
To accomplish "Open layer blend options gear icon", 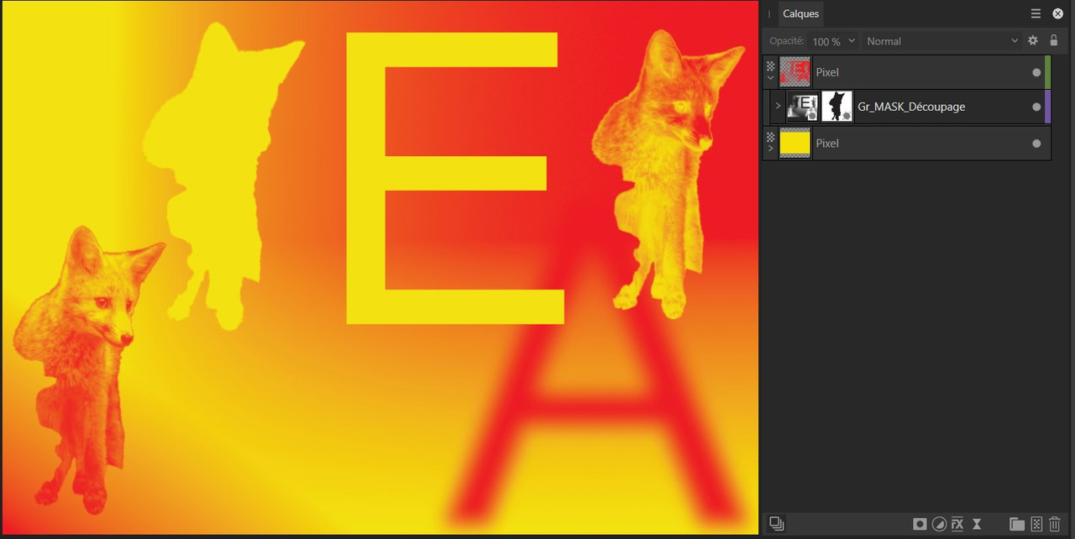I will click(1033, 40).
